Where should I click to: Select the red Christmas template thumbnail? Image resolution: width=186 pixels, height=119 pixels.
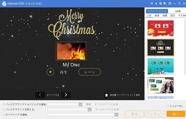(x=161, y=29)
